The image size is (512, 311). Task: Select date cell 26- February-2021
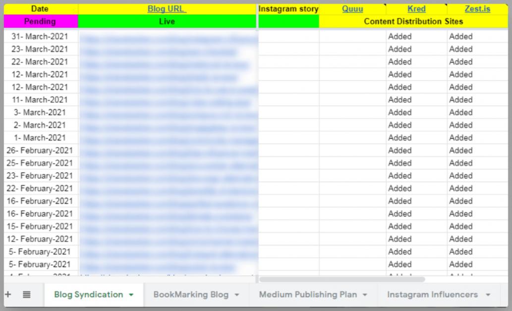[41, 151]
